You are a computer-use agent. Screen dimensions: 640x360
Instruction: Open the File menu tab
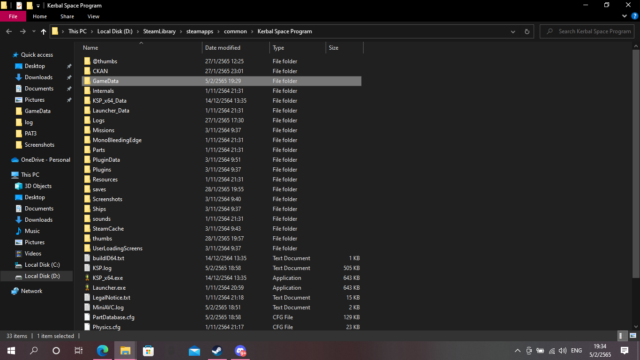(x=13, y=16)
